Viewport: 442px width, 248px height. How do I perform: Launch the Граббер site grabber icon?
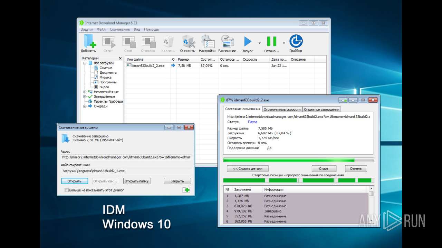(x=296, y=41)
